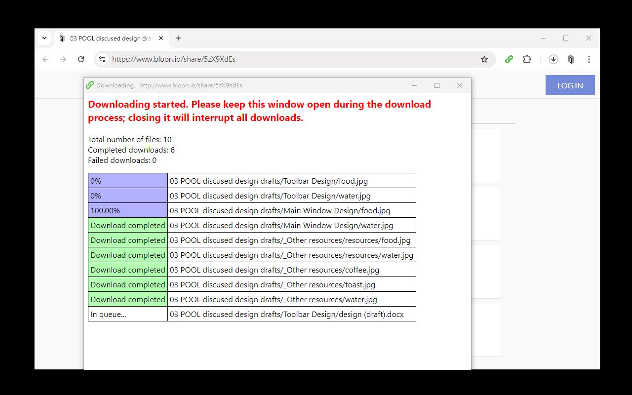Open a new tab

pyautogui.click(x=179, y=38)
